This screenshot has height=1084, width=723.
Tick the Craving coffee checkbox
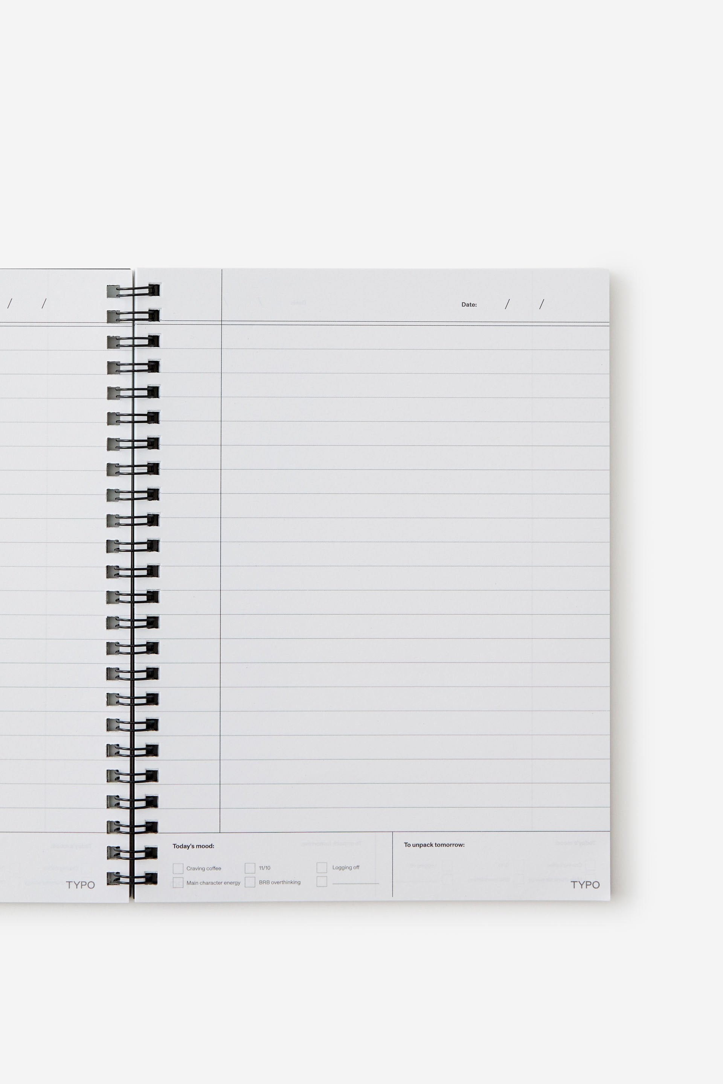coord(178,868)
